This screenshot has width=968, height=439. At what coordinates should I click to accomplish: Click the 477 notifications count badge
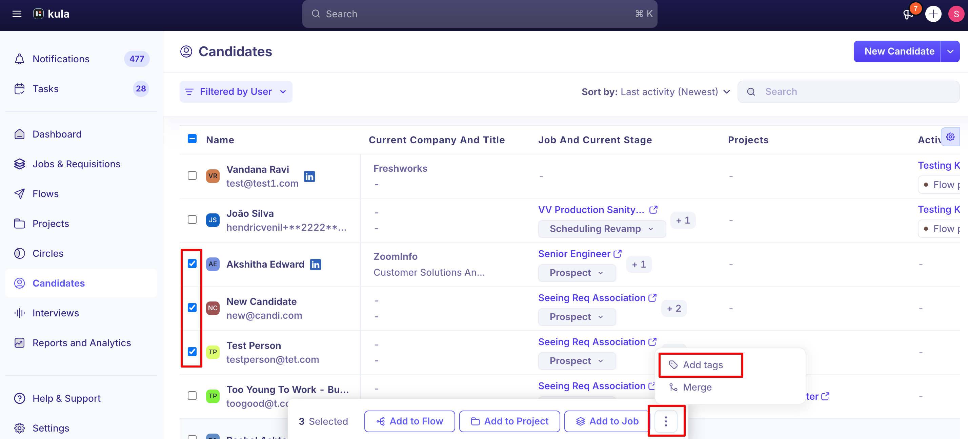[x=137, y=59]
